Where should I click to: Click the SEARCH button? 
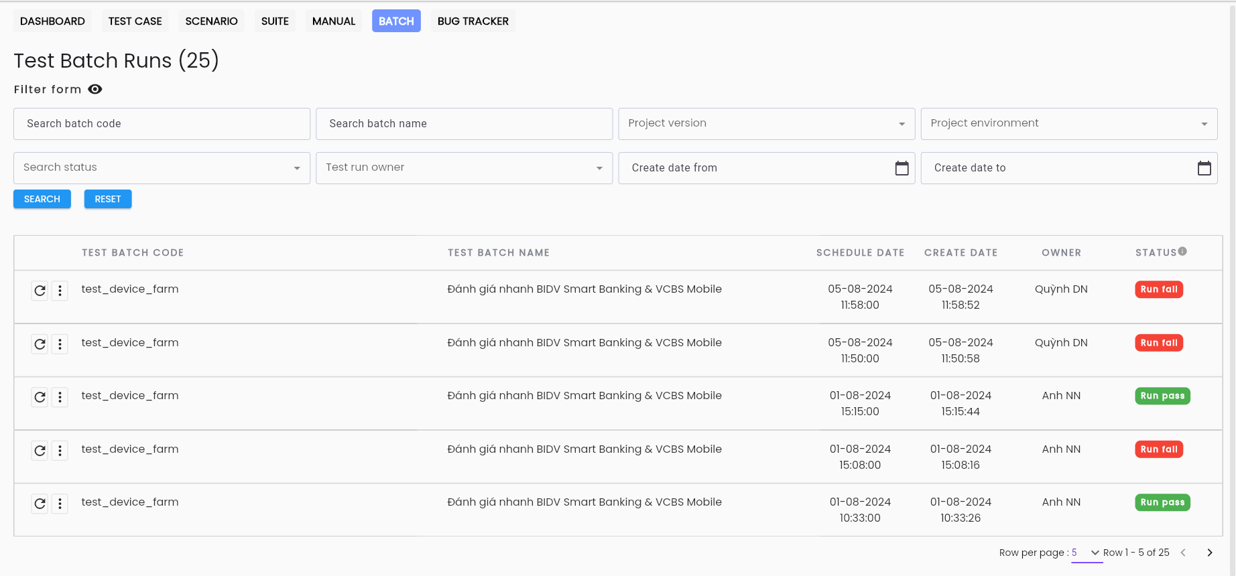pyautogui.click(x=42, y=199)
